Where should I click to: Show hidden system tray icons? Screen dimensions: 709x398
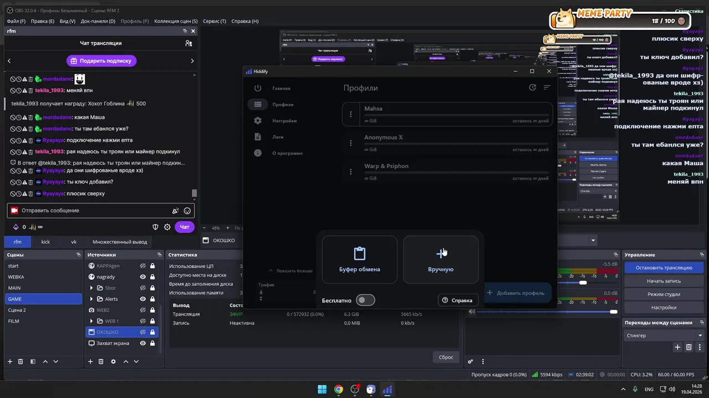tap(623, 389)
